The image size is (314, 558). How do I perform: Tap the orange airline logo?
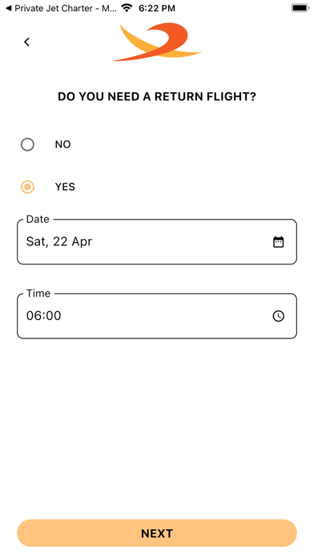[157, 42]
